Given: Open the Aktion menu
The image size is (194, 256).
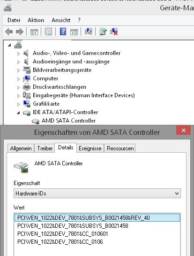Looking at the screenshot, I should click(36, 20).
